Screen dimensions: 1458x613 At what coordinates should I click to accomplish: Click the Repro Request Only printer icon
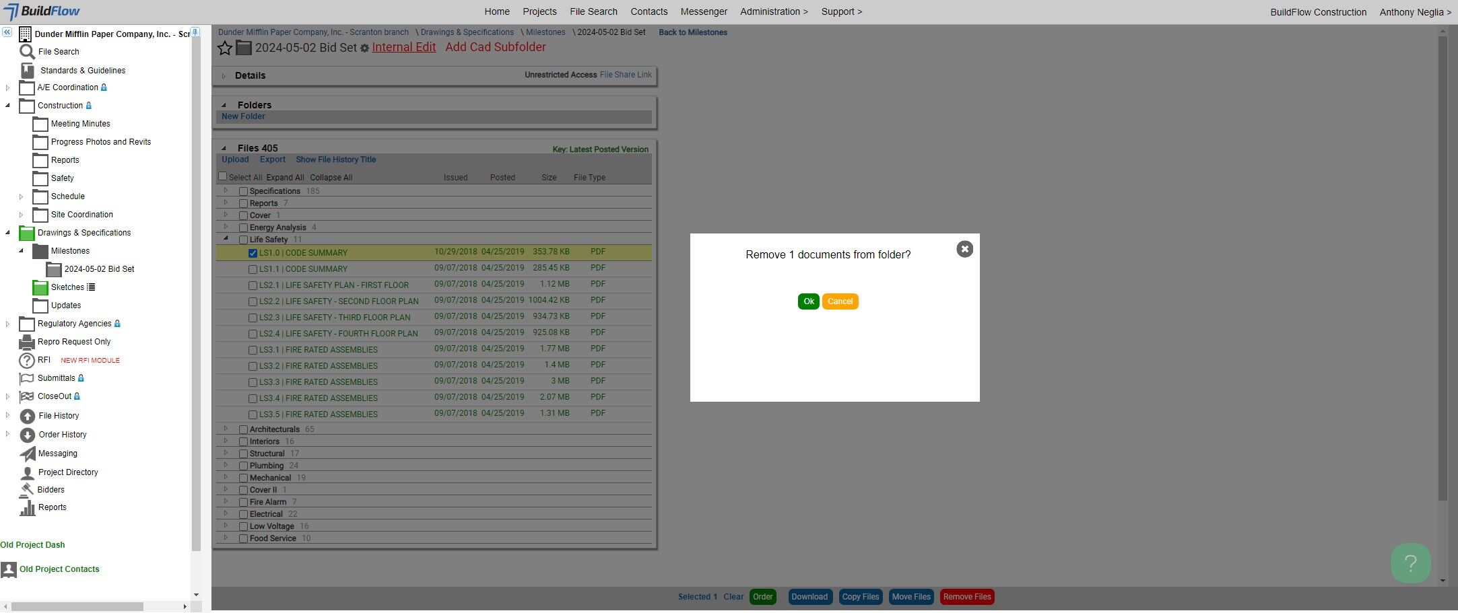pos(27,342)
